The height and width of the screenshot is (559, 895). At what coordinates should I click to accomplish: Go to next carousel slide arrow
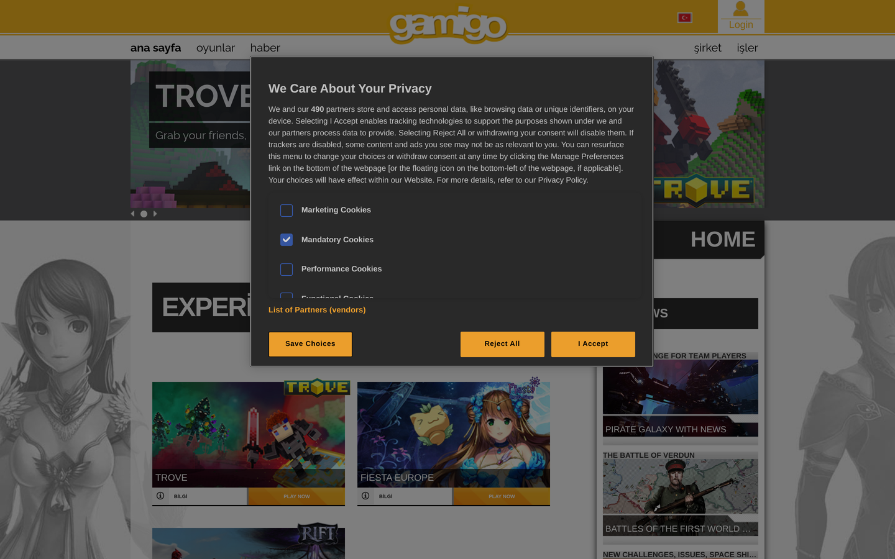(155, 214)
